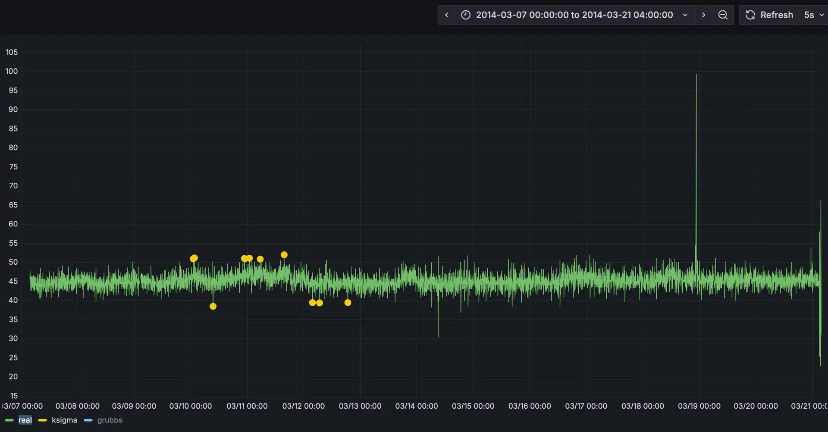Viewport: 828px width, 432px height.
Task: Toggle visibility of the grubbs series
Action: 110,420
